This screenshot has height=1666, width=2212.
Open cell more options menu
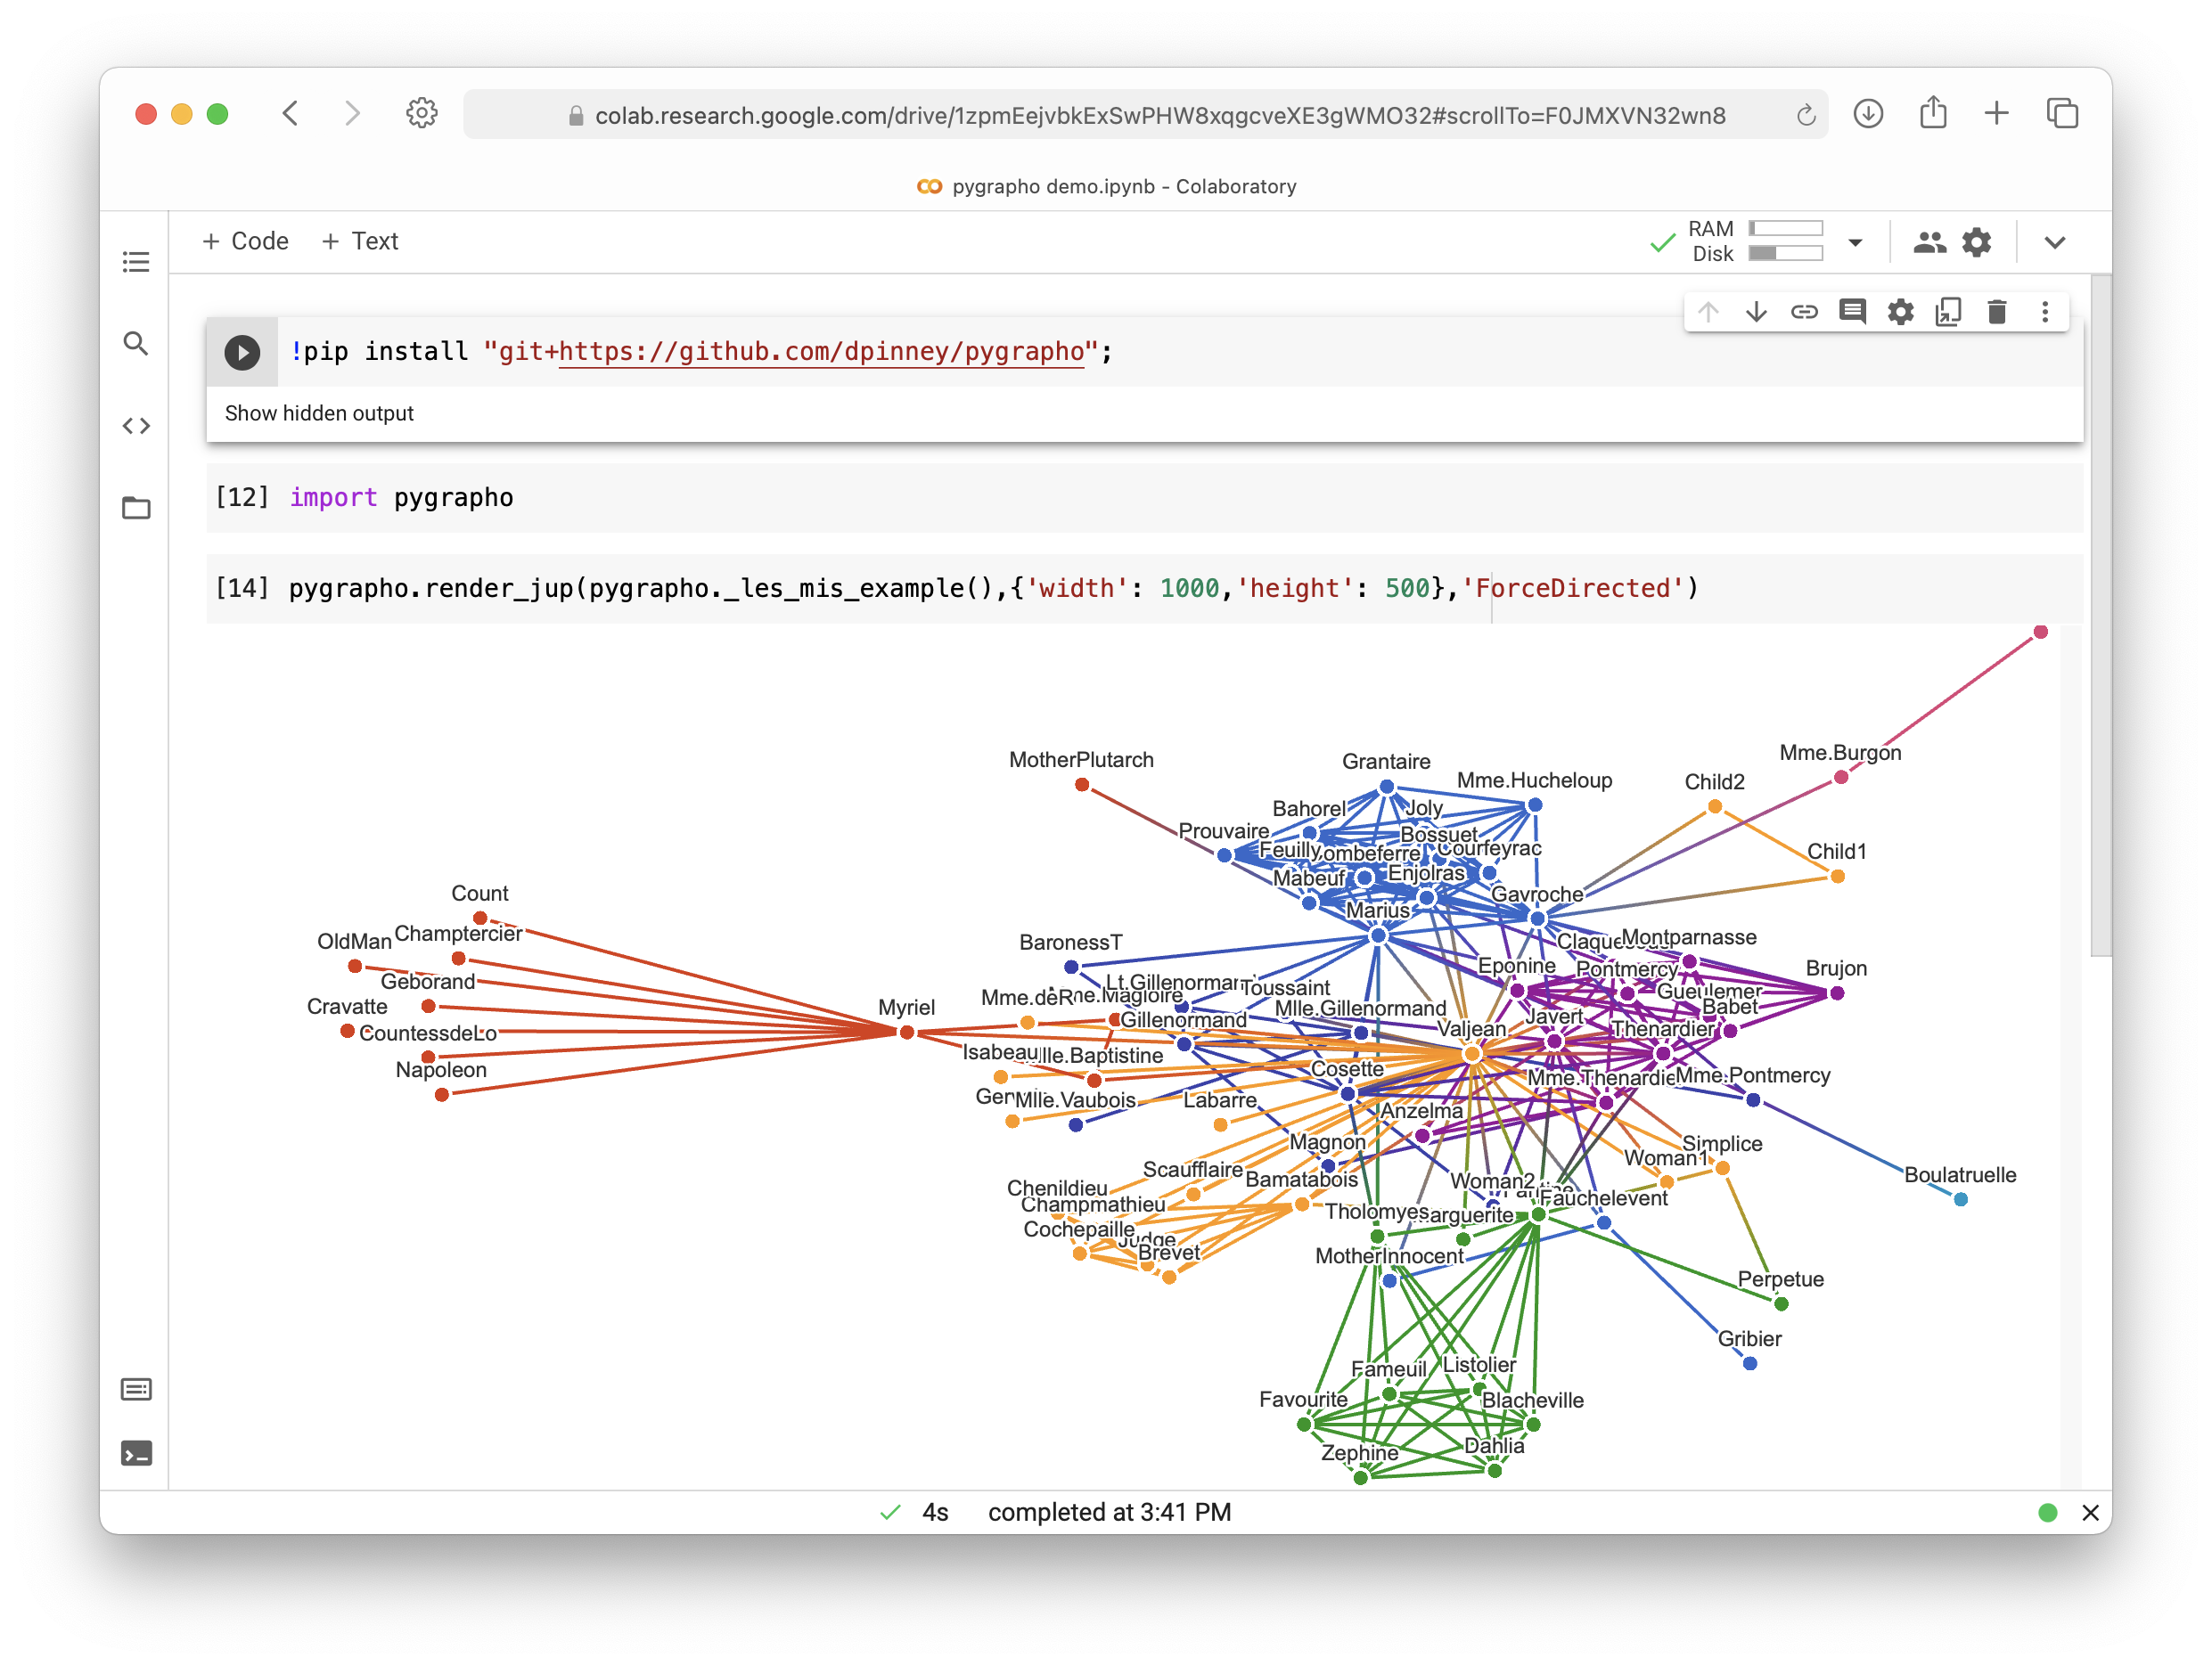tap(2045, 312)
